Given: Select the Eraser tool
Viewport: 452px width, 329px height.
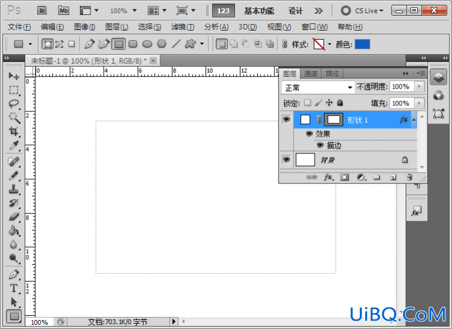Looking at the screenshot, I should pos(13,217).
